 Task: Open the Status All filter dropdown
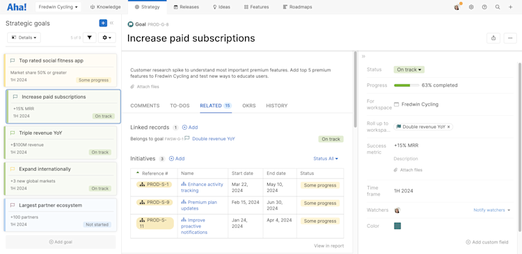point(326,159)
